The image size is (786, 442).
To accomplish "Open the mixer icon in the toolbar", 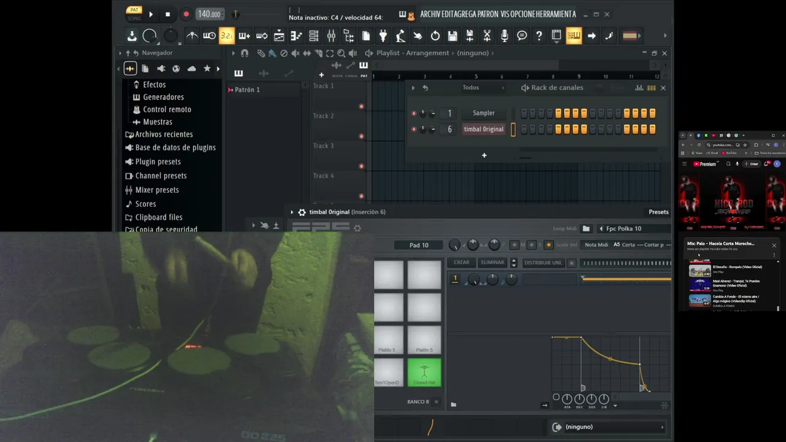I will [331, 36].
